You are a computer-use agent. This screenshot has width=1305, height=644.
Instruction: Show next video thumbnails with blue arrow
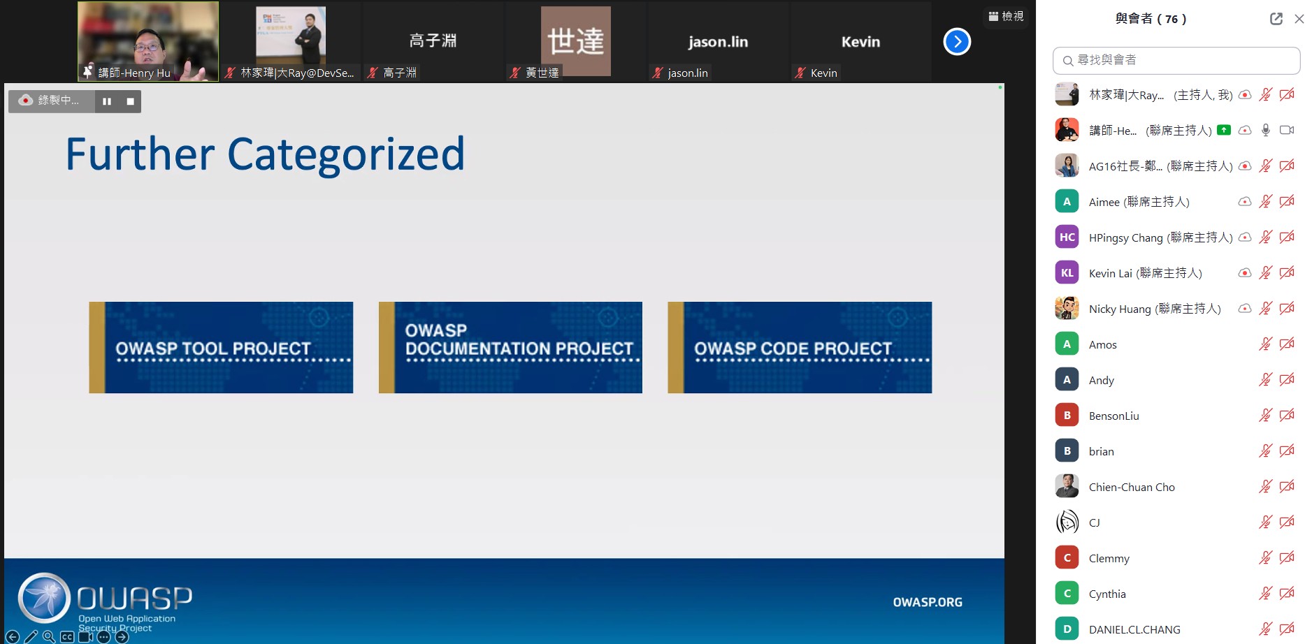pyautogui.click(x=956, y=42)
